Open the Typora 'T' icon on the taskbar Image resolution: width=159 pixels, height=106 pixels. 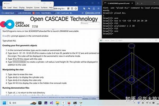tap(63, 103)
